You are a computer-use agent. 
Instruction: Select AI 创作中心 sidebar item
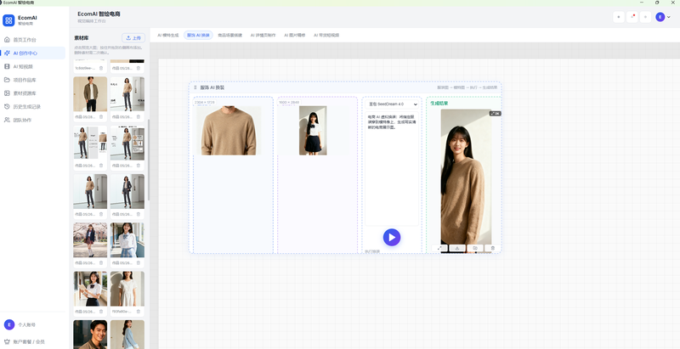click(x=32, y=53)
